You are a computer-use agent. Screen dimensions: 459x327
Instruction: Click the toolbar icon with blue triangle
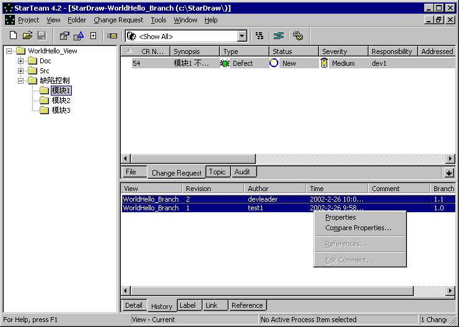[79, 36]
